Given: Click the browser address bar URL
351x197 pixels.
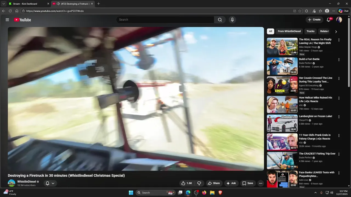Looking at the screenshot, I should [x=55, y=11].
